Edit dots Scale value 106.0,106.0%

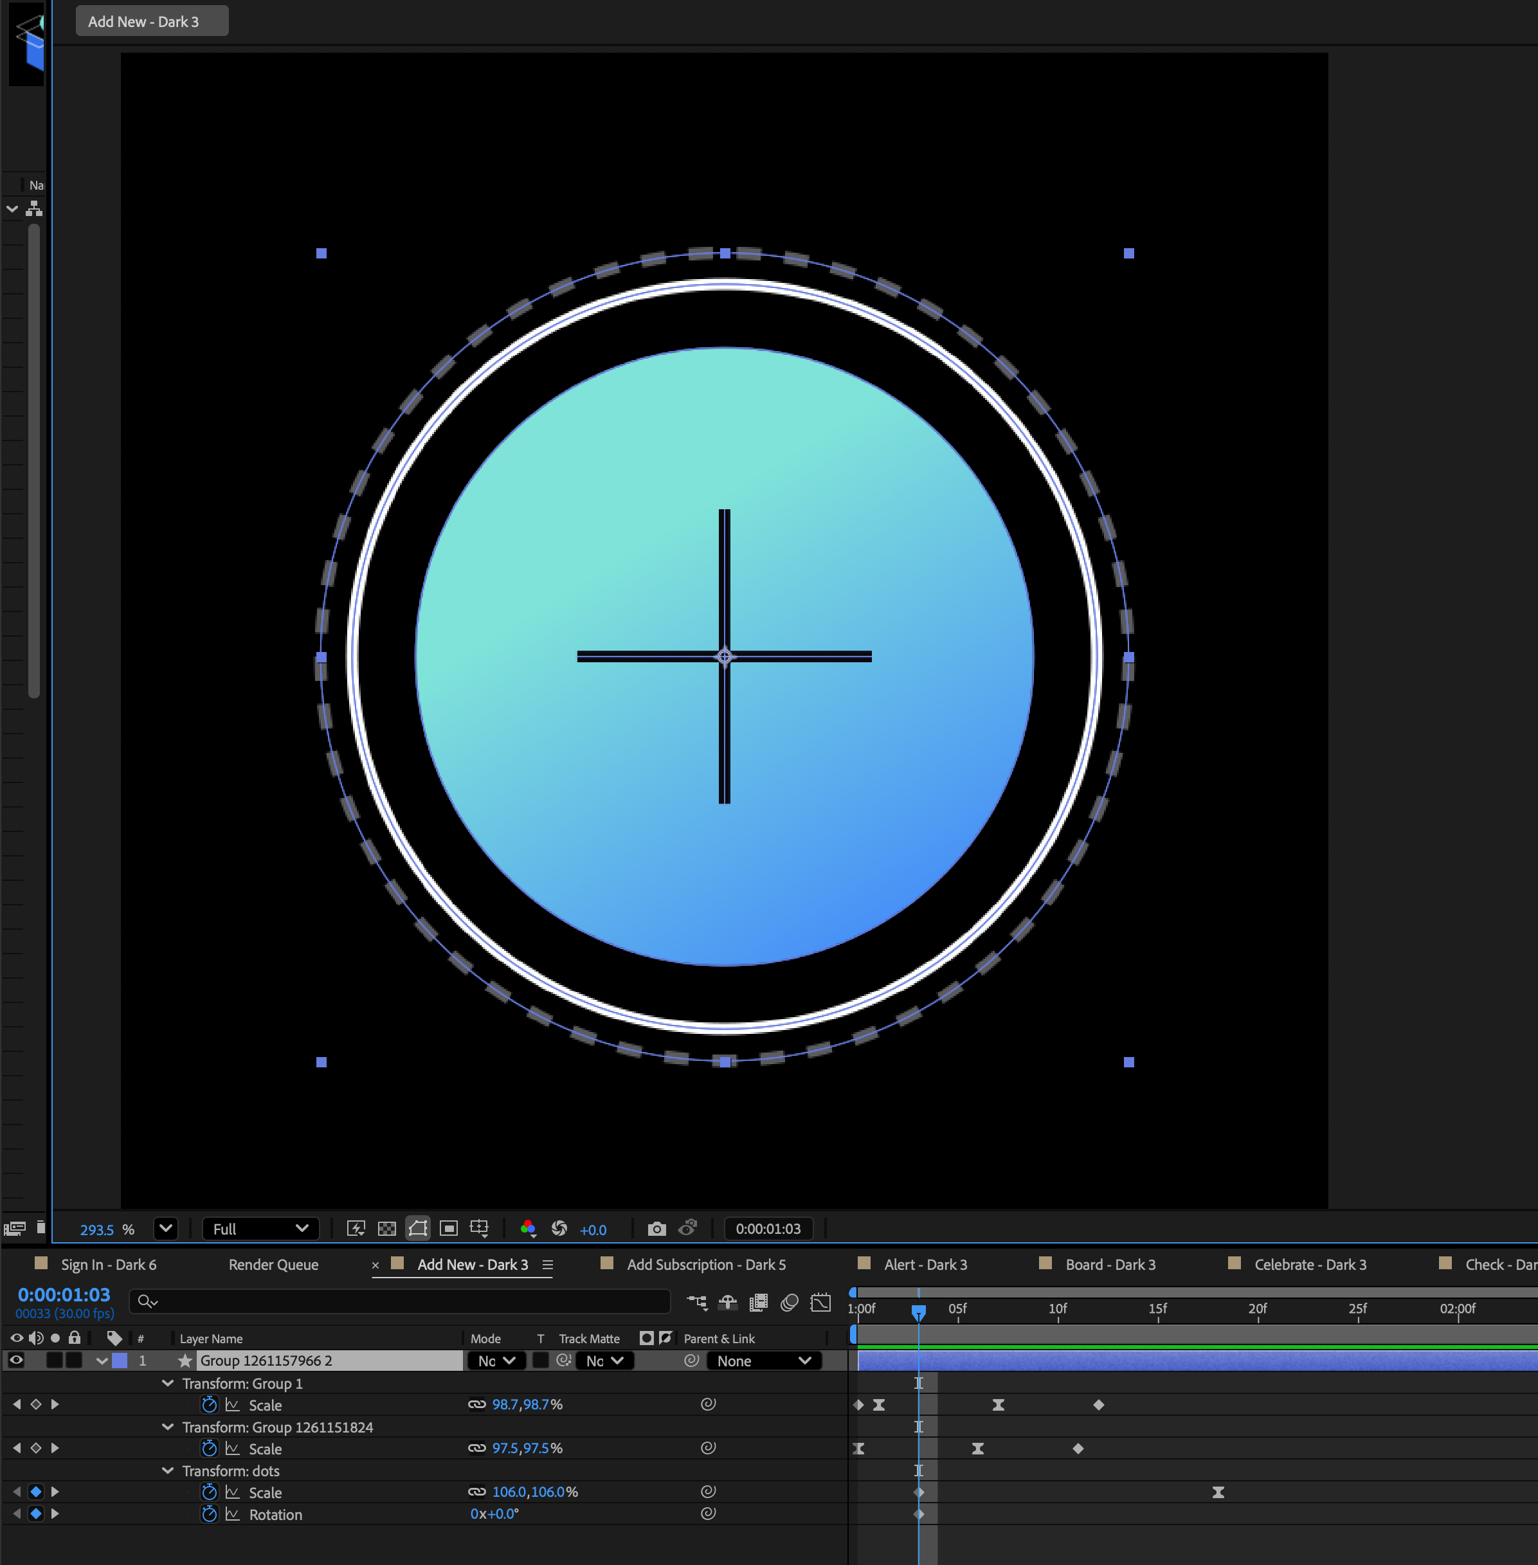(x=535, y=1492)
